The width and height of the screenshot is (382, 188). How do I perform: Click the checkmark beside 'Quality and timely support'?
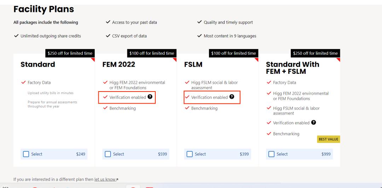[x=199, y=22]
